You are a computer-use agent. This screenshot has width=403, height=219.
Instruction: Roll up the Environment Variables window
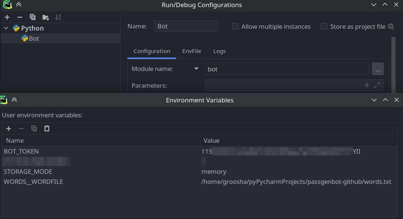(x=14, y=100)
